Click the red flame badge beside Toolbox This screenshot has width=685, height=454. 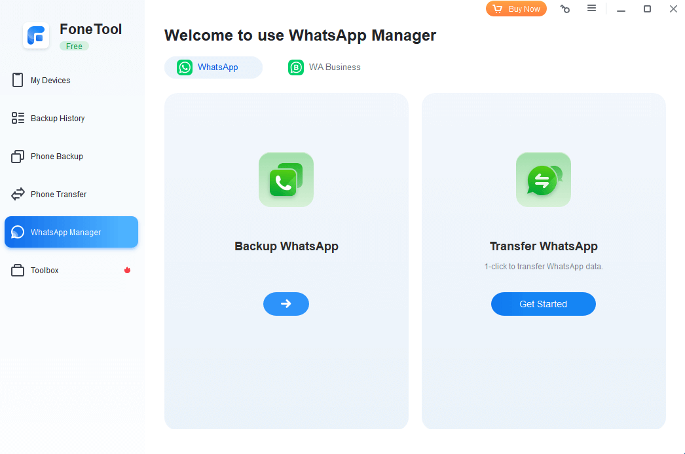(127, 271)
